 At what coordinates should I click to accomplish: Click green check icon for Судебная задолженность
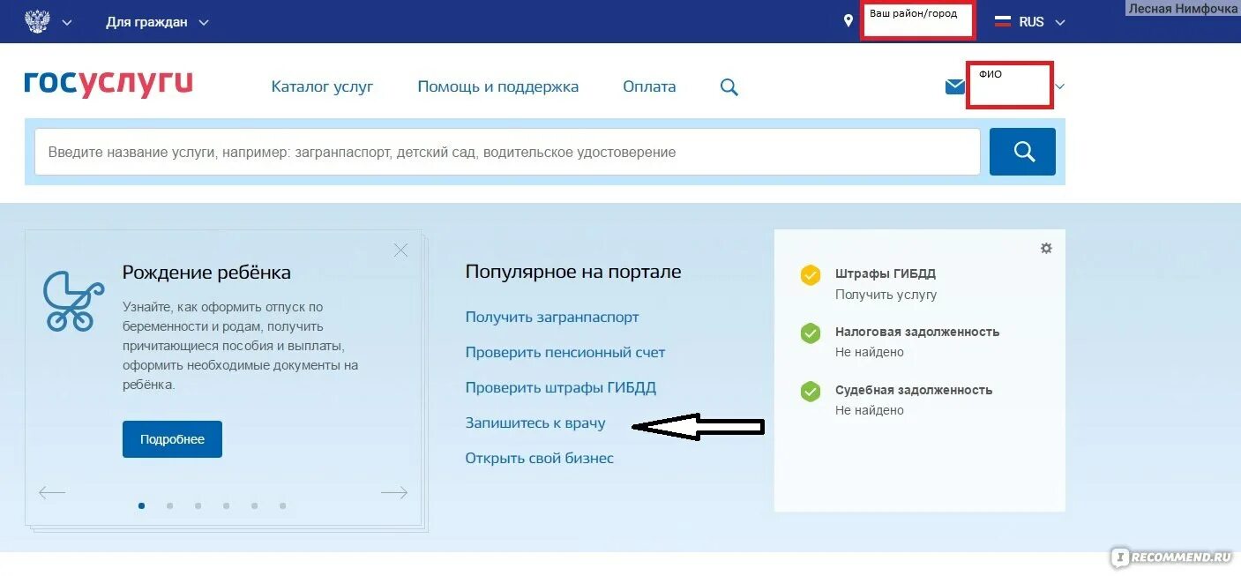[x=811, y=392]
